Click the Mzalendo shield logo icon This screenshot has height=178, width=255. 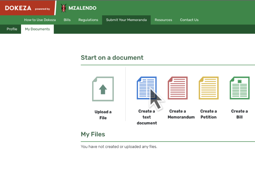point(64,8)
